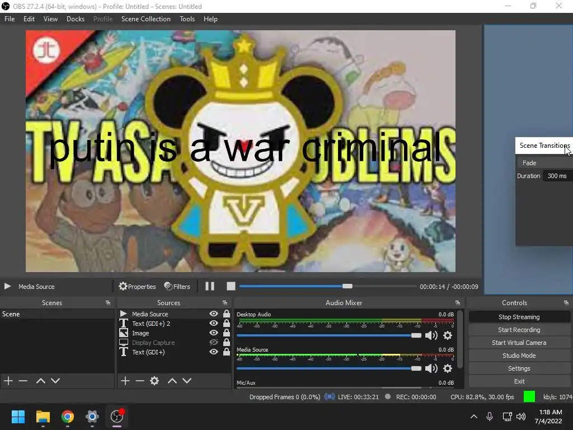Click Stop Streaming button

pos(519,317)
